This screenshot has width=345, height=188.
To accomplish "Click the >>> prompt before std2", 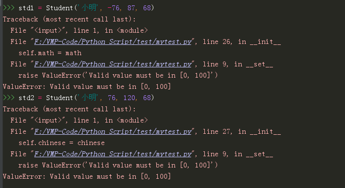I will tap(9, 98).
